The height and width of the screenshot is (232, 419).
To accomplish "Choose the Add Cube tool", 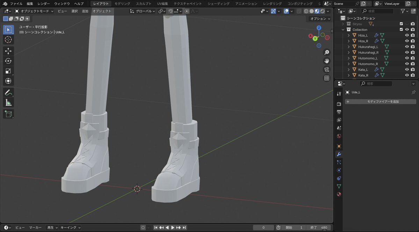I will point(8,114).
